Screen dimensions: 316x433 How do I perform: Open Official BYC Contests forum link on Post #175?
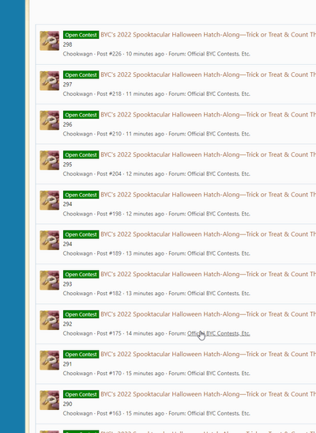(x=219, y=333)
